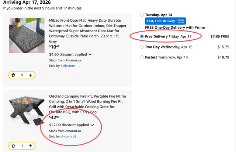Expand the $27.00 discount applied details

point(92,125)
